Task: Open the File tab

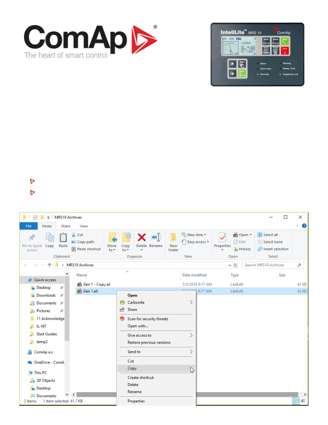Action: 29,226
